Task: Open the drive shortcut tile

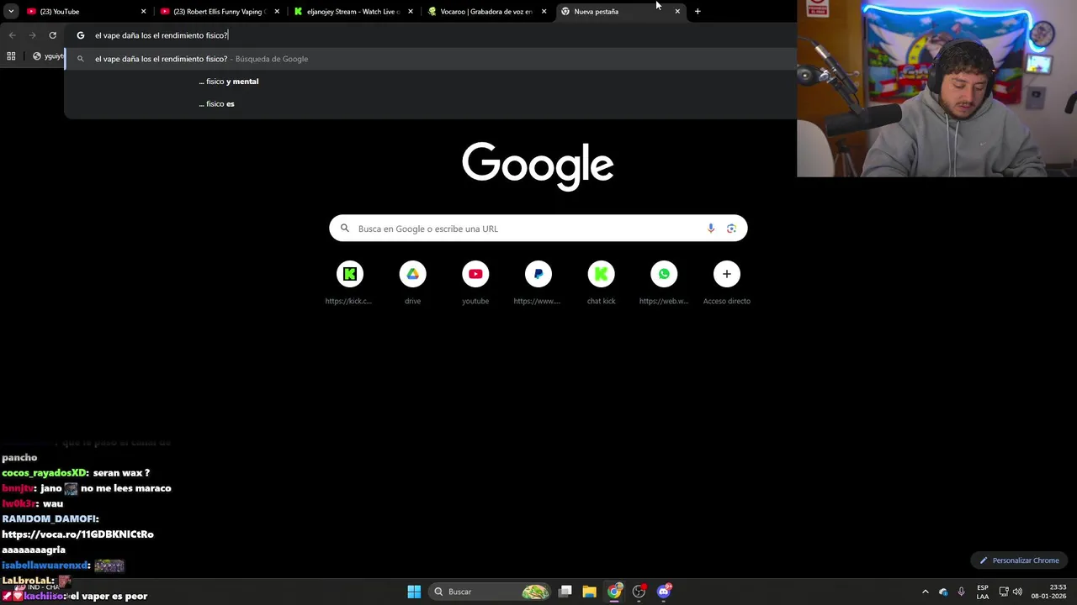Action: pyautogui.click(x=412, y=283)
